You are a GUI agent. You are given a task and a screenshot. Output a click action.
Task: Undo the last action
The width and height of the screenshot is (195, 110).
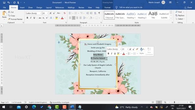[x=9, y=2]
